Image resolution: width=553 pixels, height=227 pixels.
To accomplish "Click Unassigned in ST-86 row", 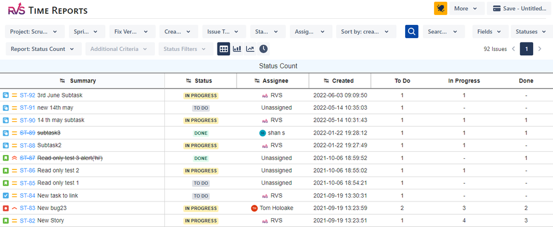I will (x=277, y=171).
